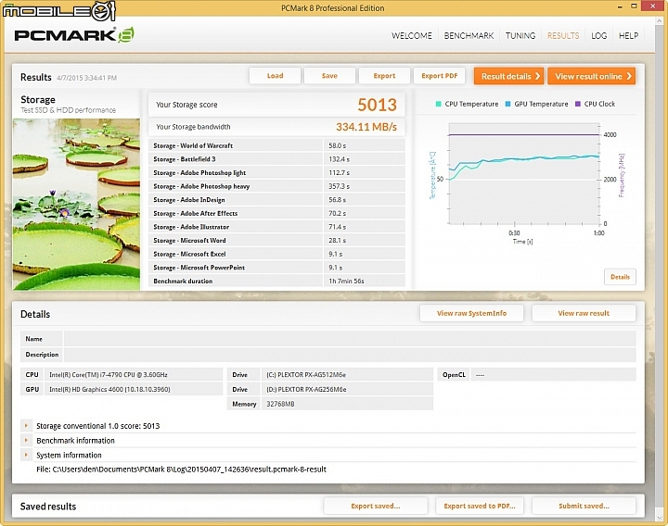Go to the LOG tab
The width and height of the screenshot is (668, 526).
tap(598, 36)
